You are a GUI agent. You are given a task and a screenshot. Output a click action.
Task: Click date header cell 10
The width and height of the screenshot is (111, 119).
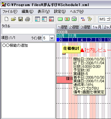100,40
